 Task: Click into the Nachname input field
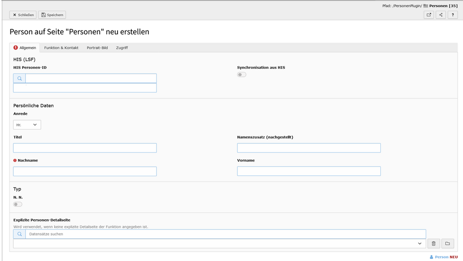click(x=85, y=171)
